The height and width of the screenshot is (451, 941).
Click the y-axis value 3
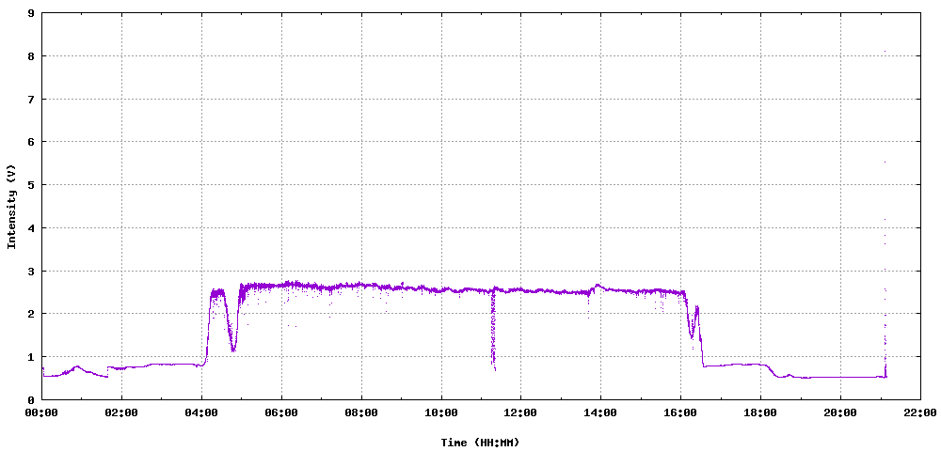[31, 272]
